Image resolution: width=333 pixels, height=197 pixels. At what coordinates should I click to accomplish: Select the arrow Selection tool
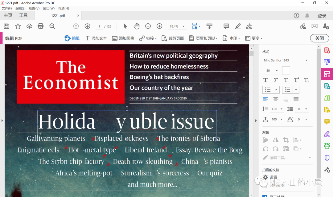point(125,26)
